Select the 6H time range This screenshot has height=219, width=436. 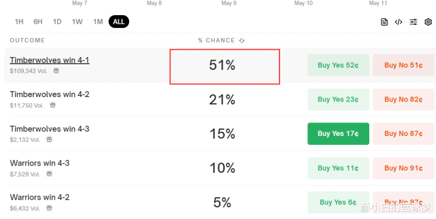tap(38, 22)
